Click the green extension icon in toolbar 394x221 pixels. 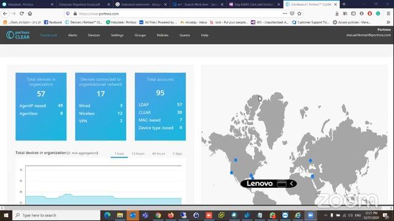(x=378, y=14)
